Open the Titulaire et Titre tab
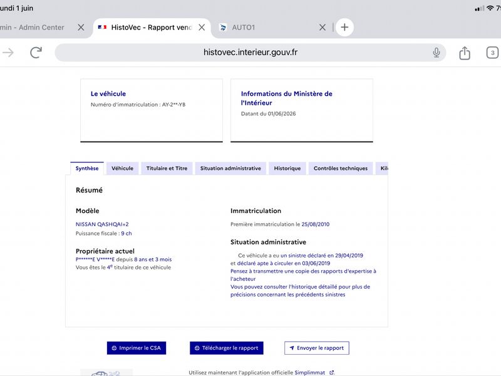 pos(167,168)
